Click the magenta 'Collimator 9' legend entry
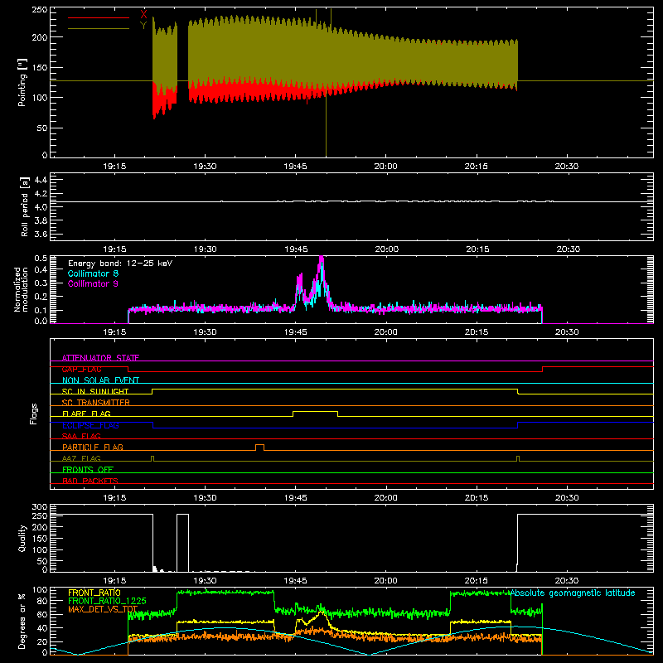The image size is (663, 663). (x=93, y=283)
